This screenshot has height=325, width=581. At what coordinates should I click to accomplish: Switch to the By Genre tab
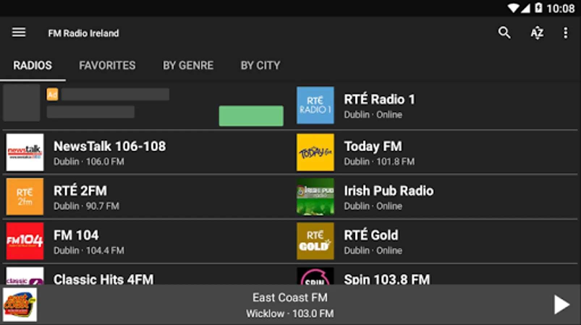[x=188, y=65]
